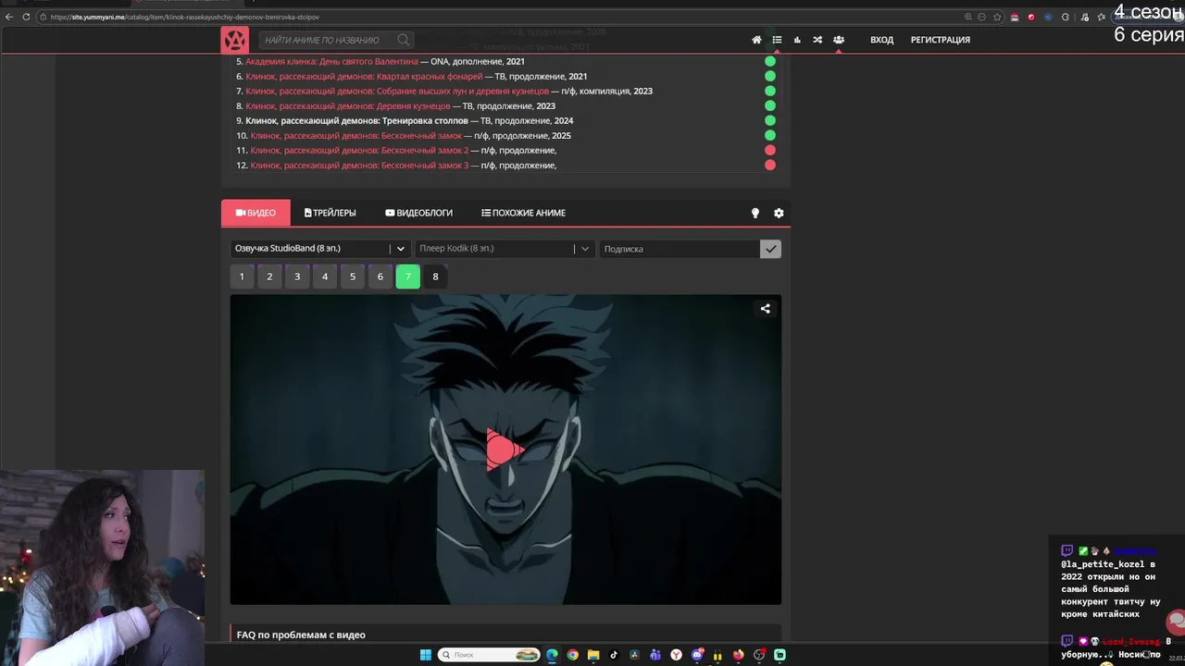Image resolution: width=1185 pixels, height=666 pixels.
Task: Open the site home page icon
Action: coord(756,40)
